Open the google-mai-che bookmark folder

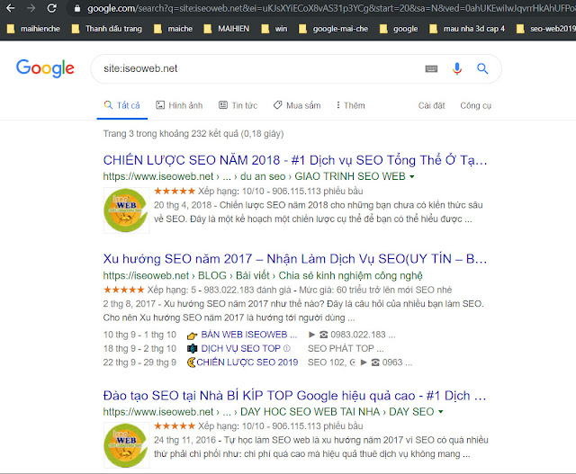pos(334,29)
